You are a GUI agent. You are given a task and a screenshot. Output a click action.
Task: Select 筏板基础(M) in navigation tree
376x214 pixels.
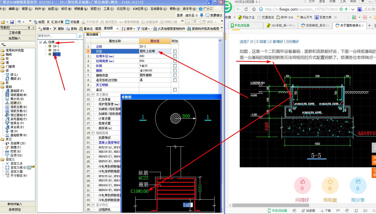[19, 95]
